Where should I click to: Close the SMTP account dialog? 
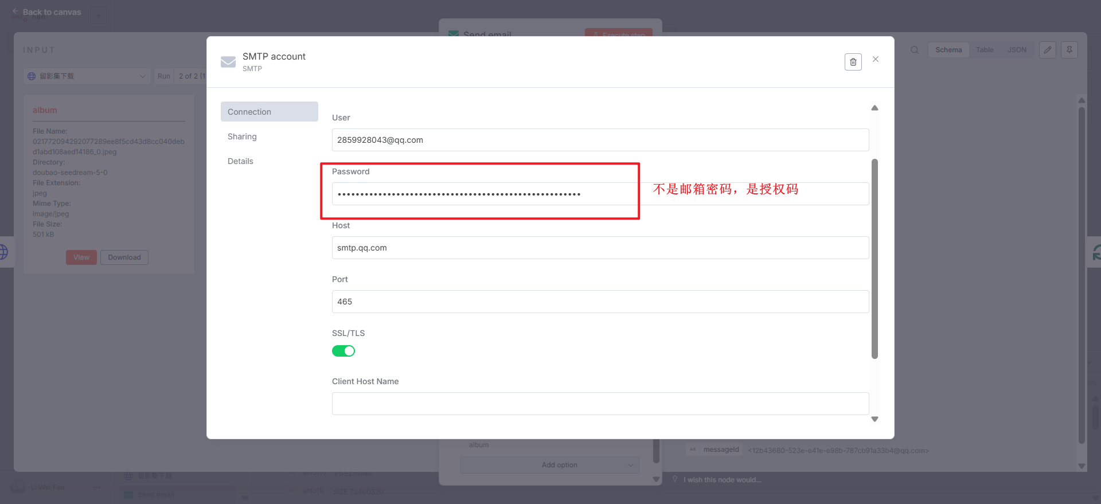(876, 59)
